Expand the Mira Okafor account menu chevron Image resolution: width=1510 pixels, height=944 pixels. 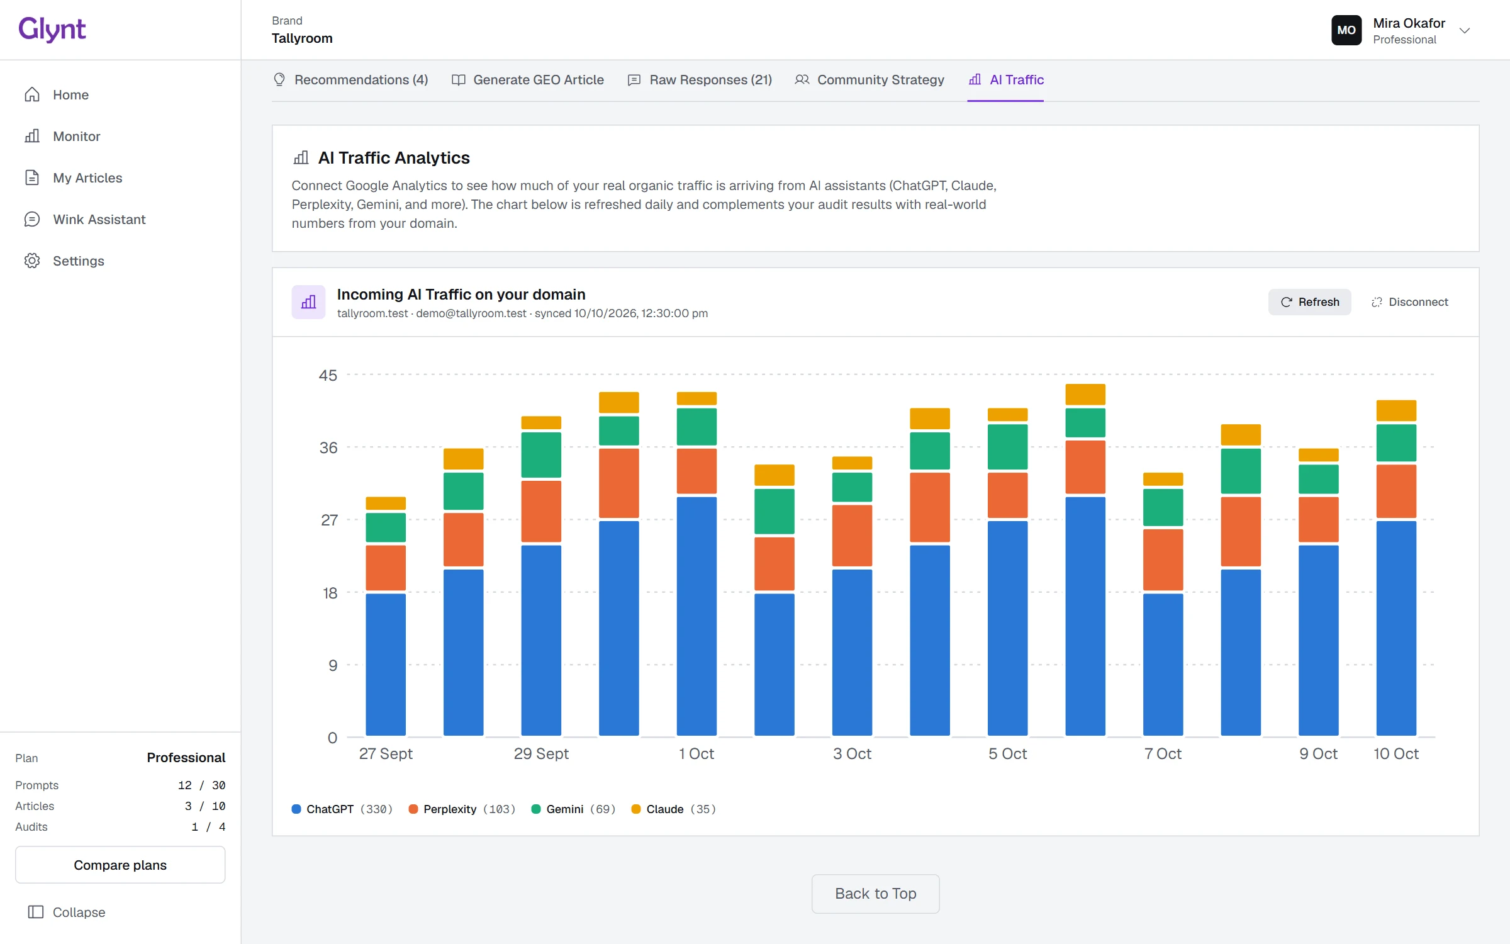point(1465,30)
